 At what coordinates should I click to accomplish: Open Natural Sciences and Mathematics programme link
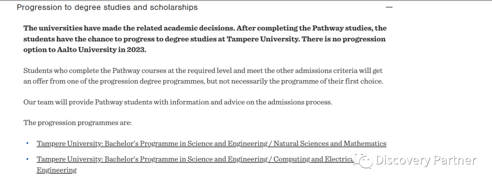211,143
